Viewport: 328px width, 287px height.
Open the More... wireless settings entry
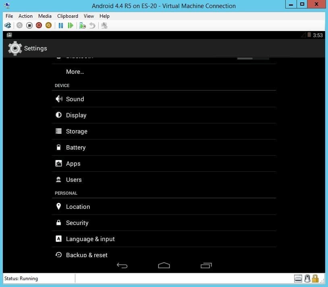coord(164,72)
